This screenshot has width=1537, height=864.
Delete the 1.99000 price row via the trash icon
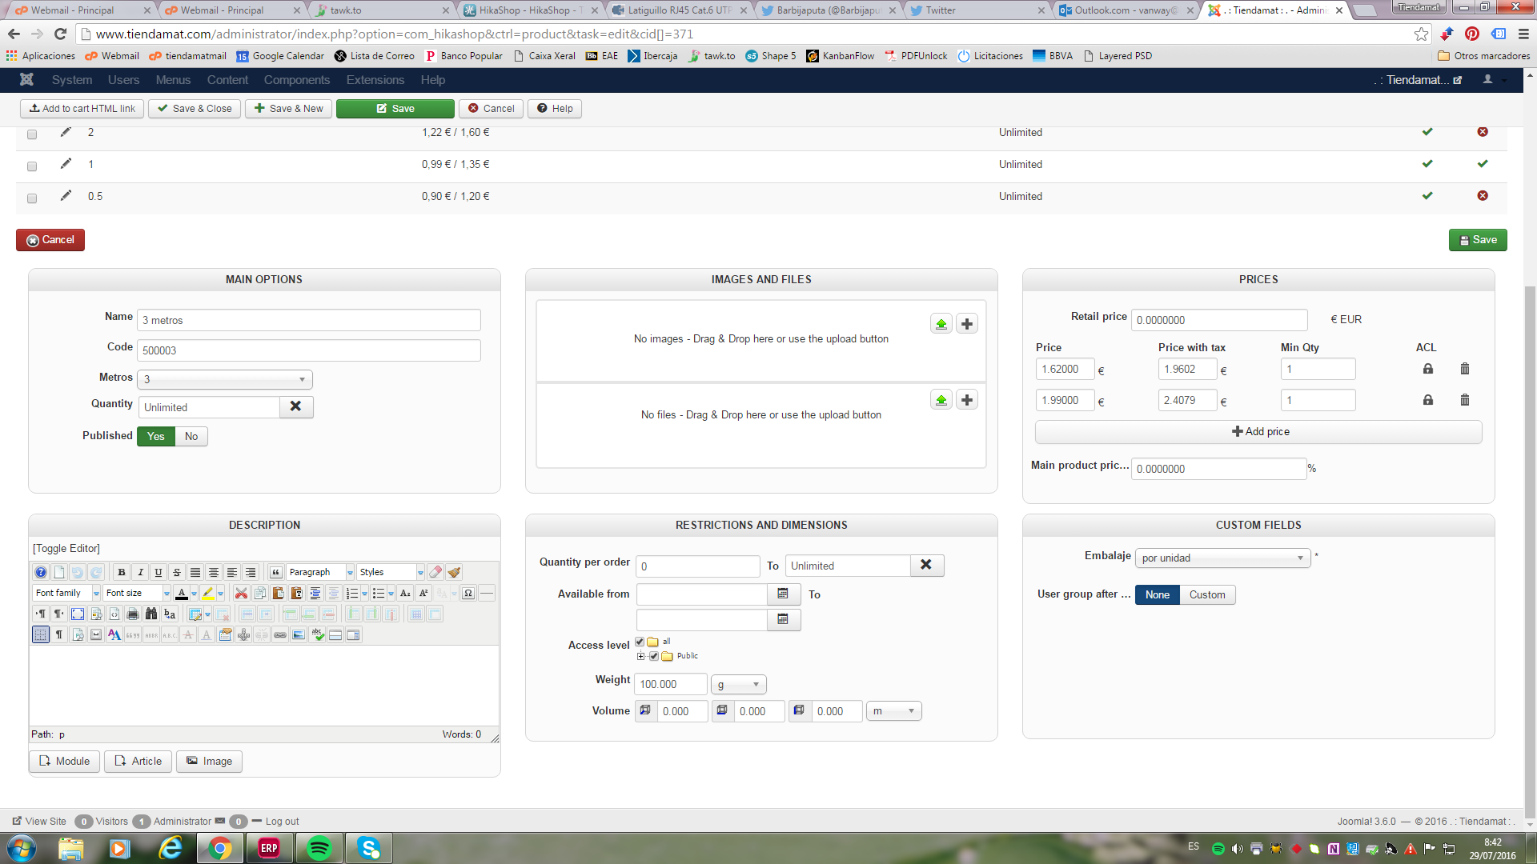pyautogui.click(x=1464, y=400)
